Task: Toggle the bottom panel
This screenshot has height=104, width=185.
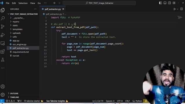Action: tap(165, 3)
